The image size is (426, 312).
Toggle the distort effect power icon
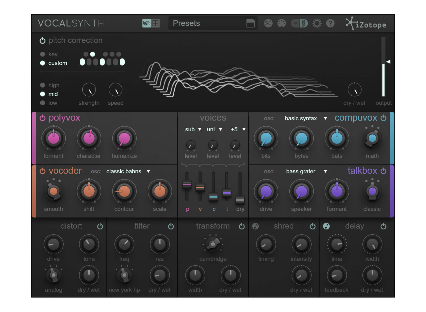click(100, 226)
